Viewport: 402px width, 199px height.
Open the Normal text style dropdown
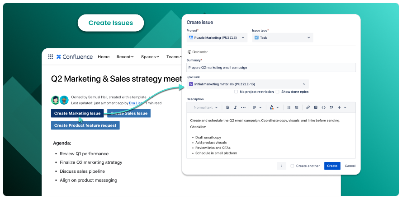206,107
